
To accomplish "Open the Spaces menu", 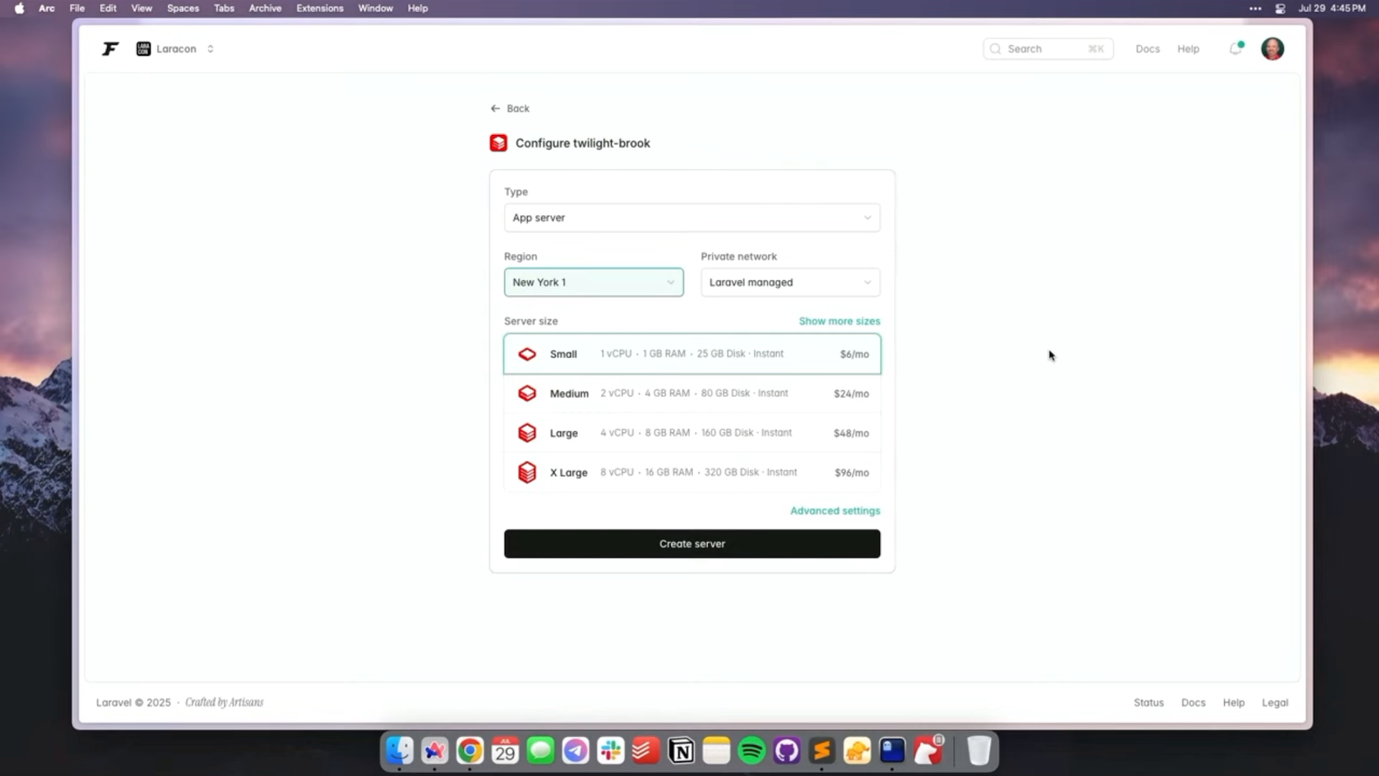I will pos(182,9).
